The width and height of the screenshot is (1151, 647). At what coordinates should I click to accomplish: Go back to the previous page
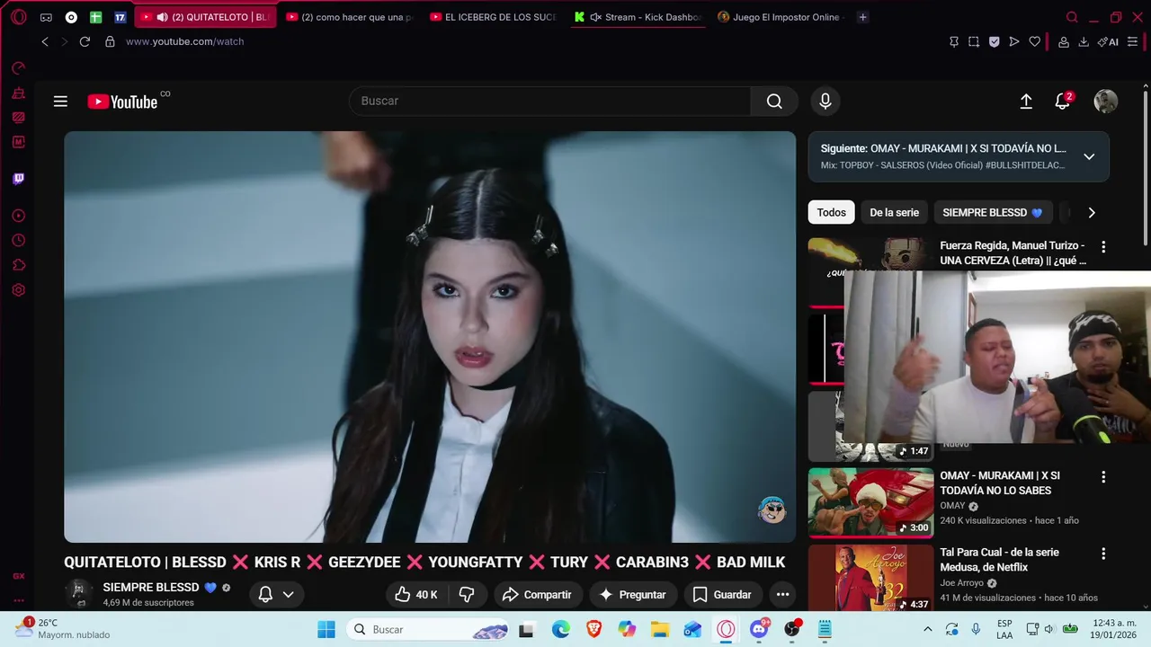point(45,41)
